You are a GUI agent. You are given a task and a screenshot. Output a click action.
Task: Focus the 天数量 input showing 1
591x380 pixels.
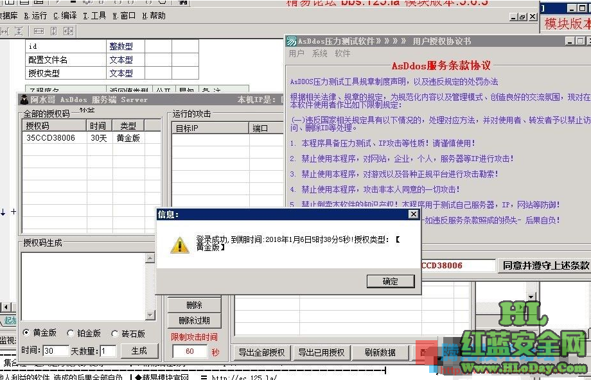(108, 351)
